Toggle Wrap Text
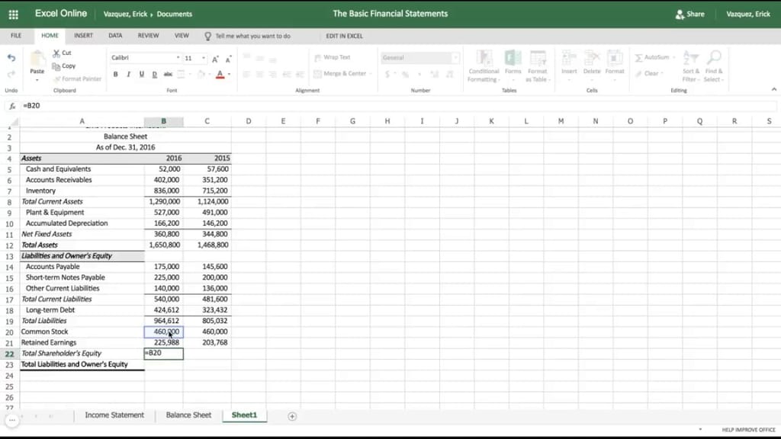The height and width of the screenshot is (439, 781). click(333, 57)
